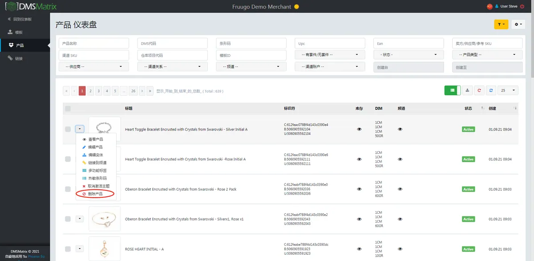Tick checkbox for ROSE HEART INITIAL - A
Image resolution: width=534 pixels, height=261 pixels.
tap(68, 249)
